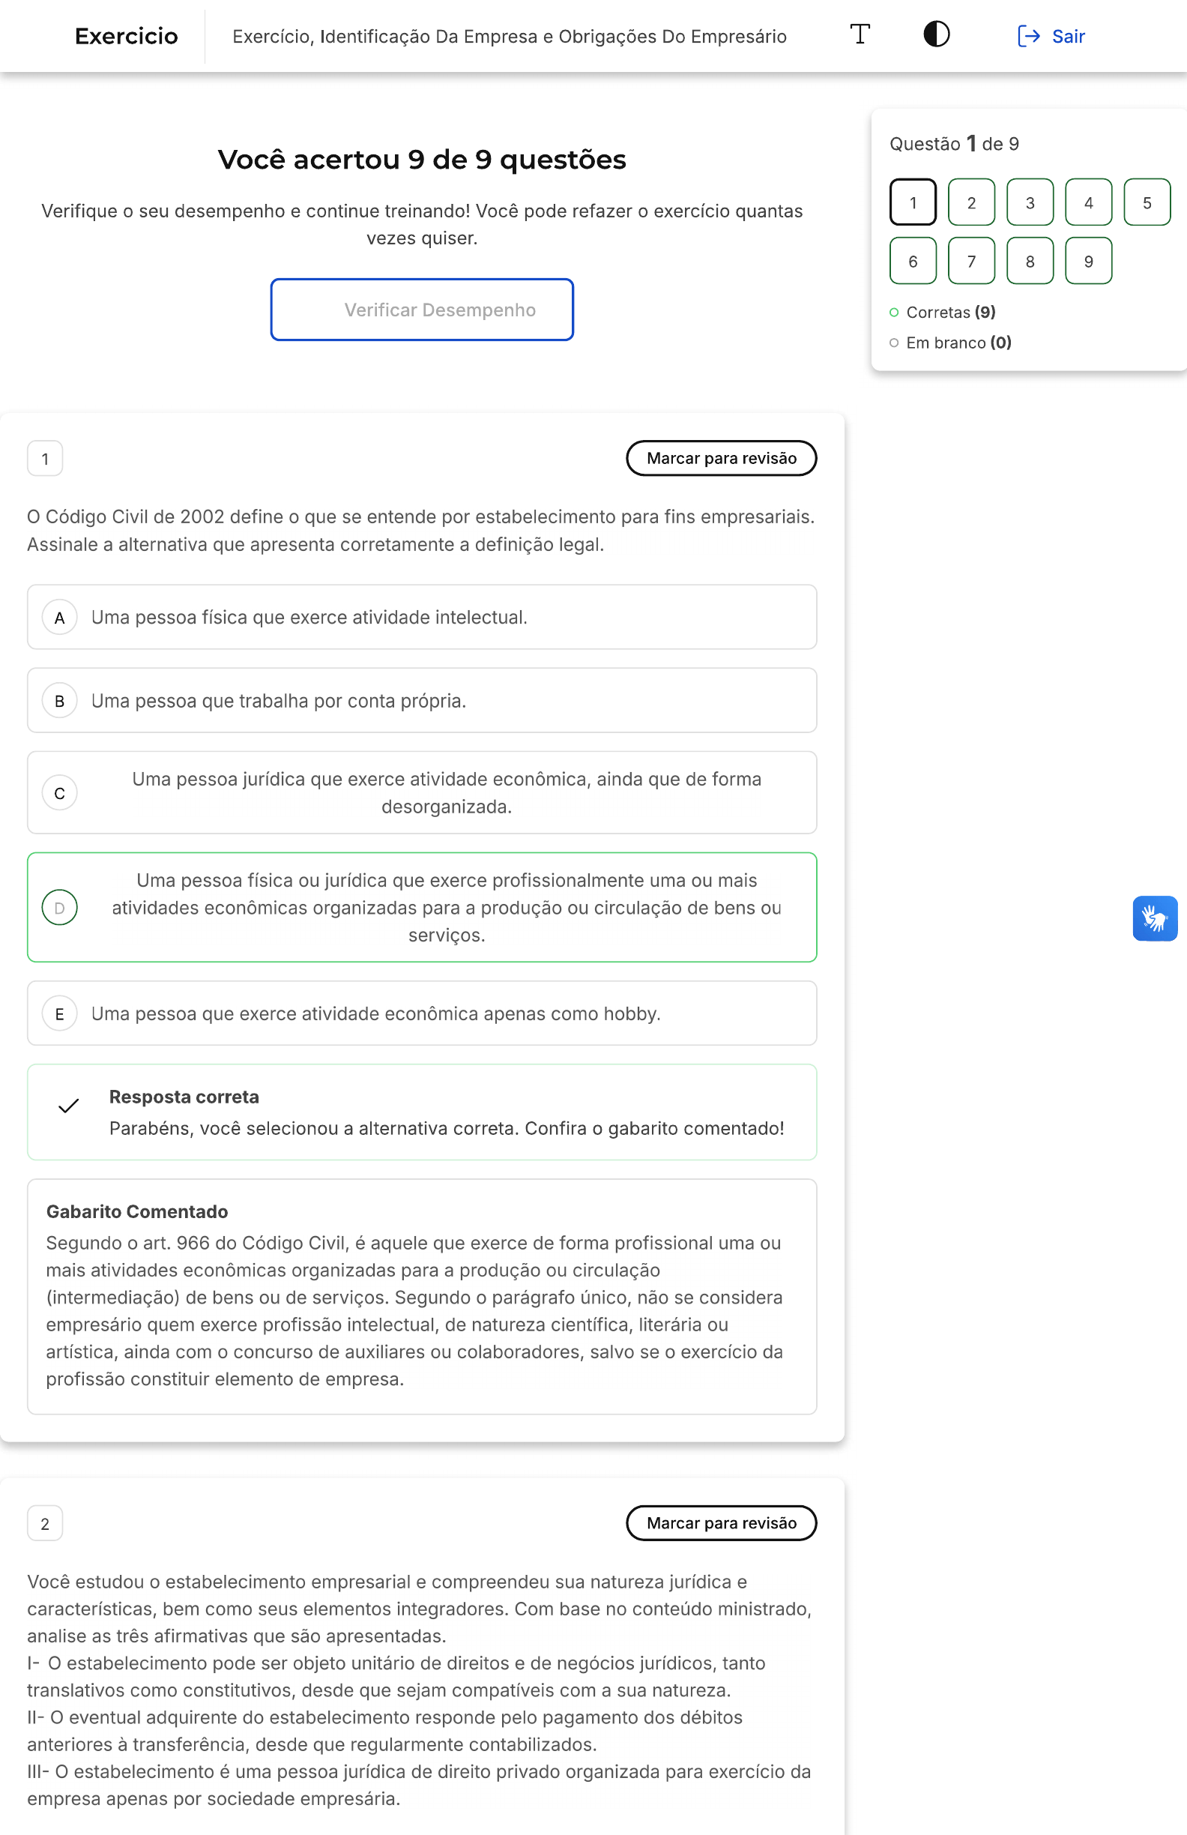This screenshot has width=1187, height=1835.
Task: Click the checkmark icon beside Resposta correta
Action: [69, 1106]
